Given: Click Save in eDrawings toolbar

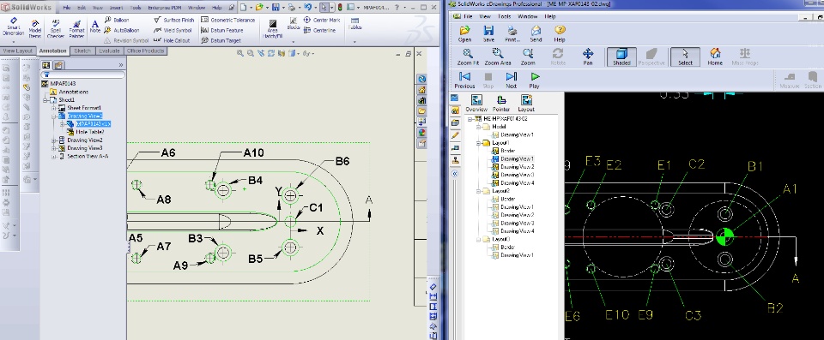Looking at the screenshot, I should pos(488,34).
